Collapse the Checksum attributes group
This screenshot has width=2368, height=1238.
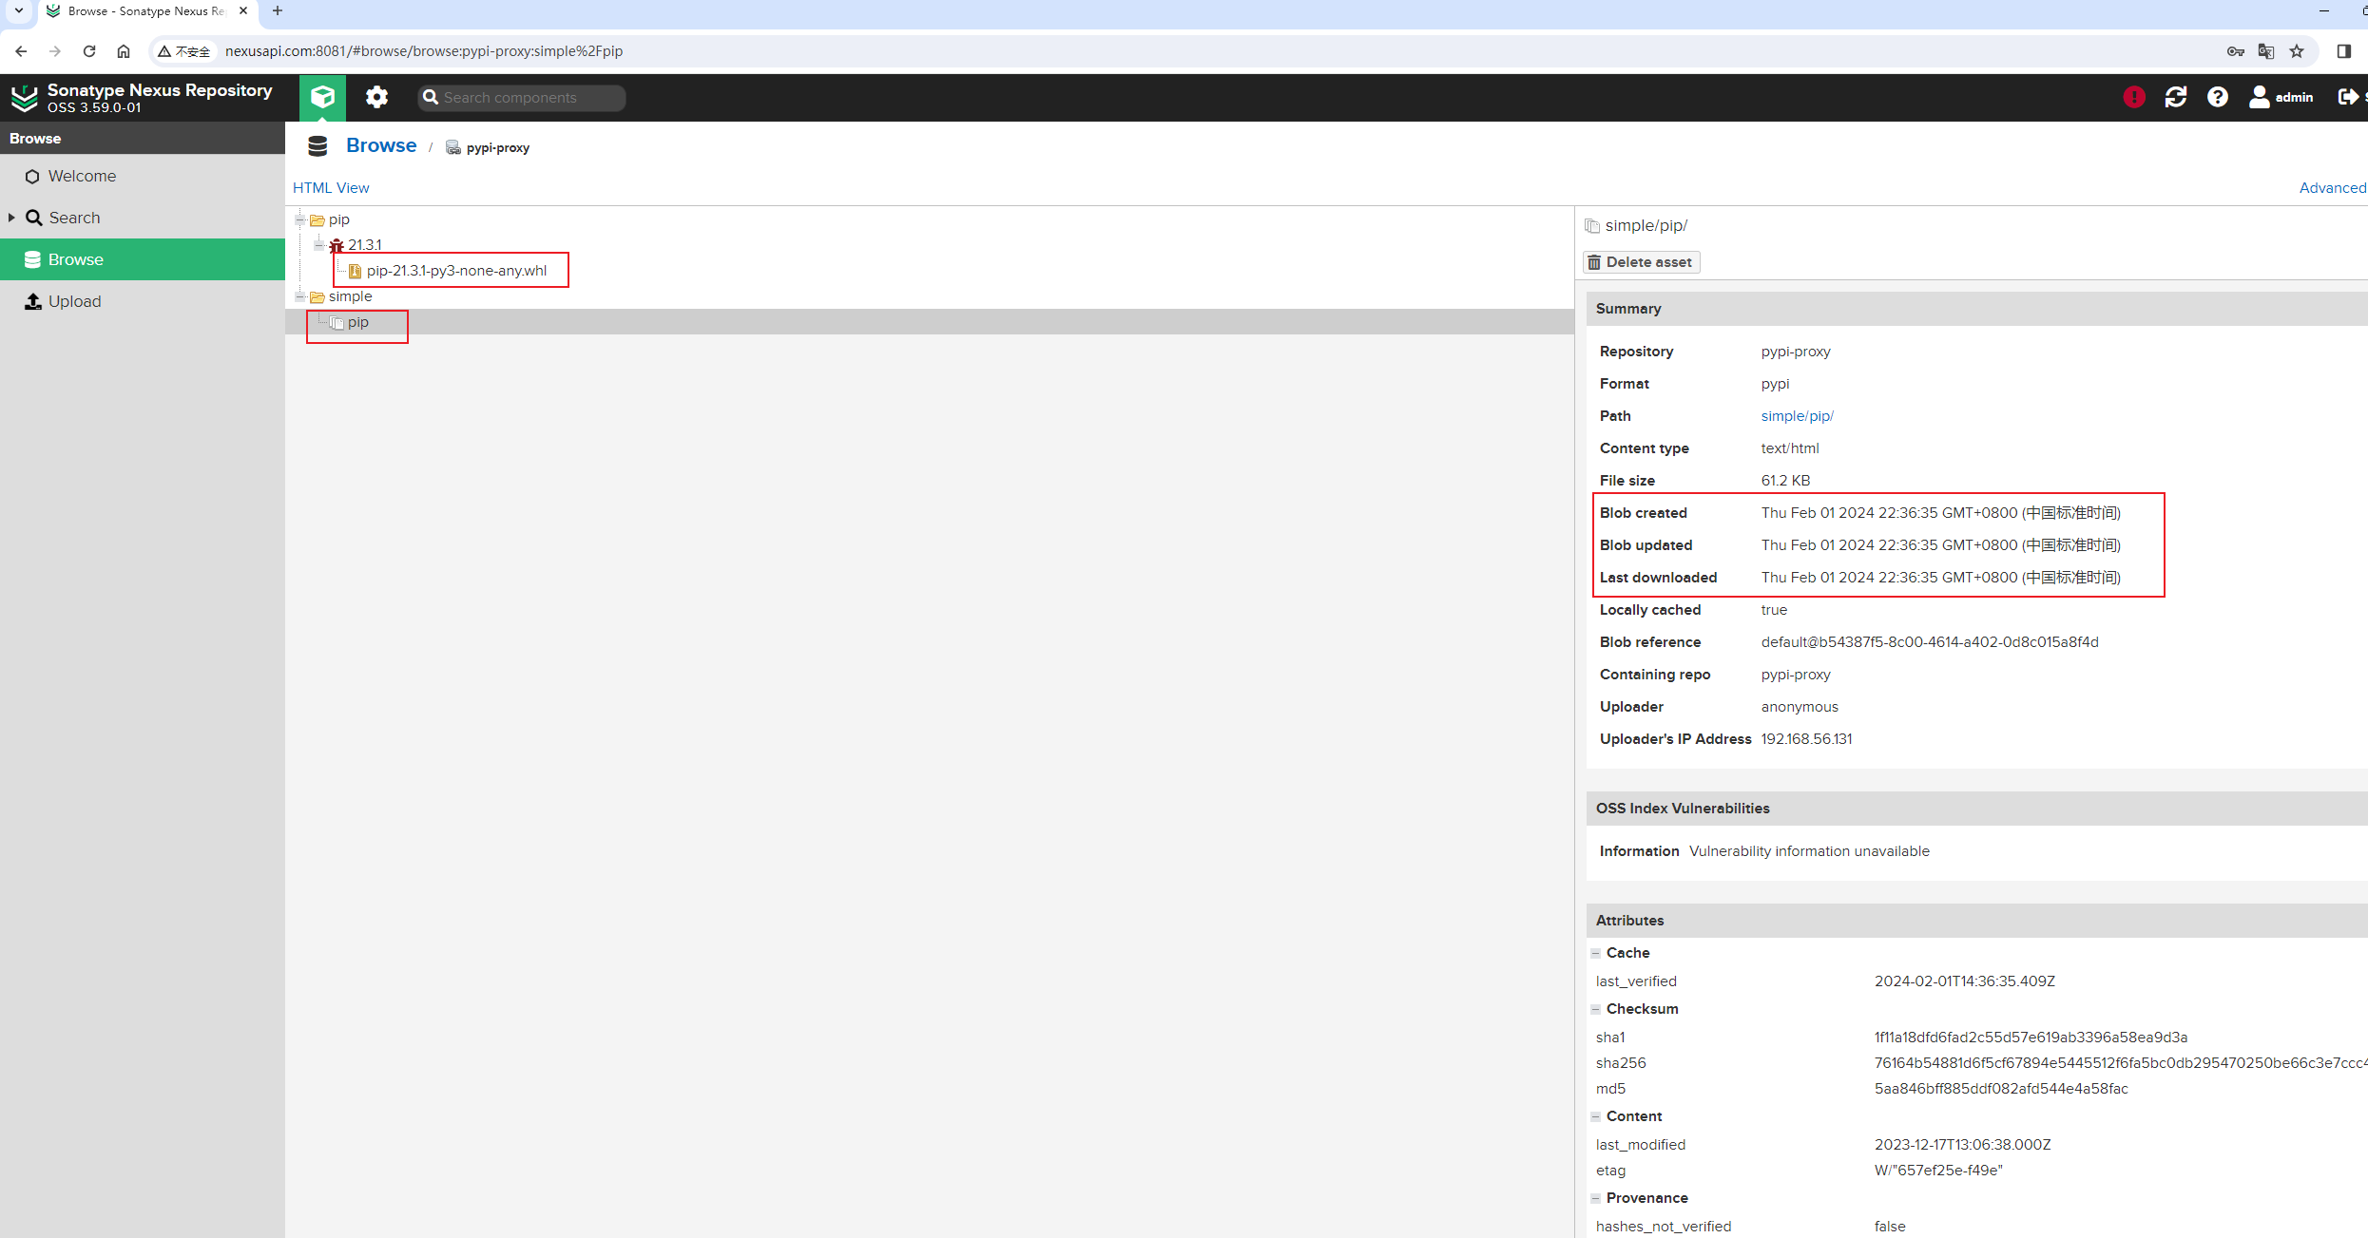1596,1009
